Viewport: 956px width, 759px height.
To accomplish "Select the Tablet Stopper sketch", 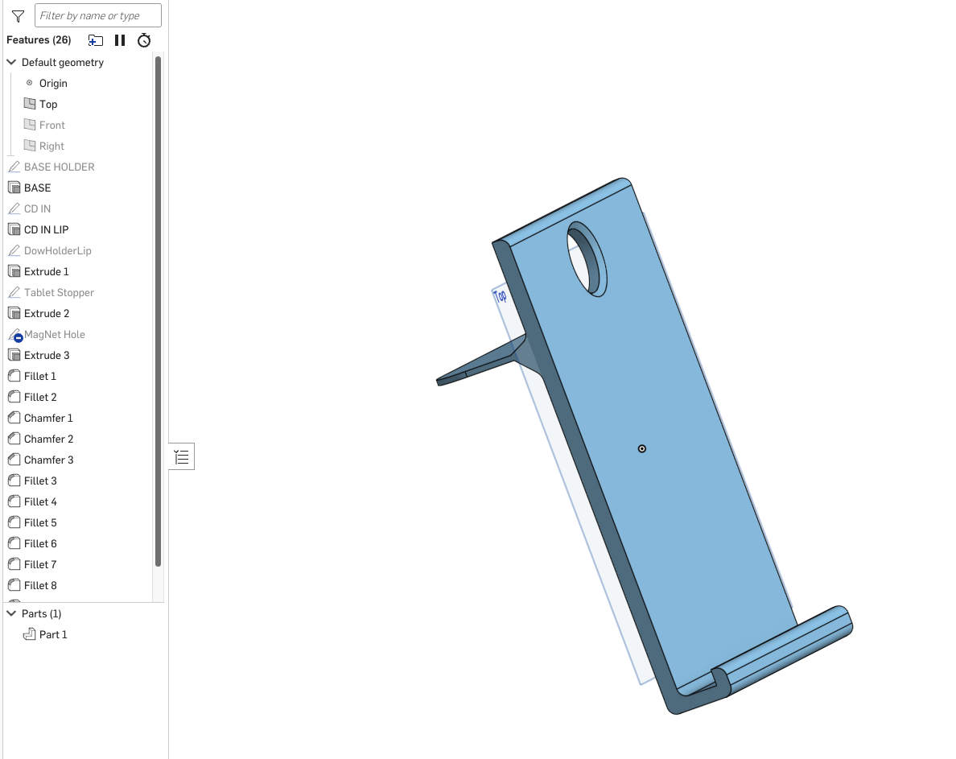I will tap(59, 292).
